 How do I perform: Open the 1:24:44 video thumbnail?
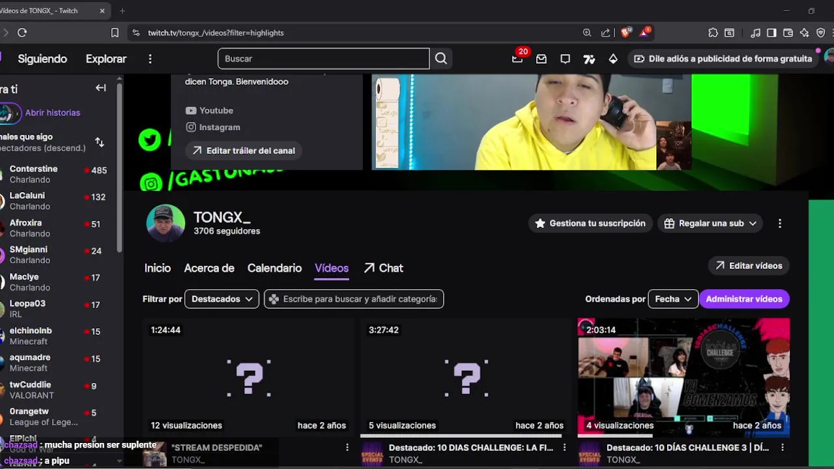[x=248, y=378]
